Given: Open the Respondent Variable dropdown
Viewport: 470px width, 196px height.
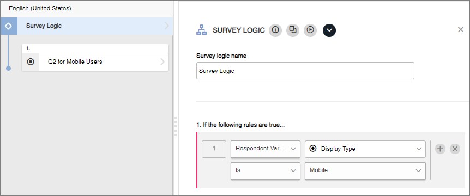Looking at the screenshot, I should pos(266,149).
